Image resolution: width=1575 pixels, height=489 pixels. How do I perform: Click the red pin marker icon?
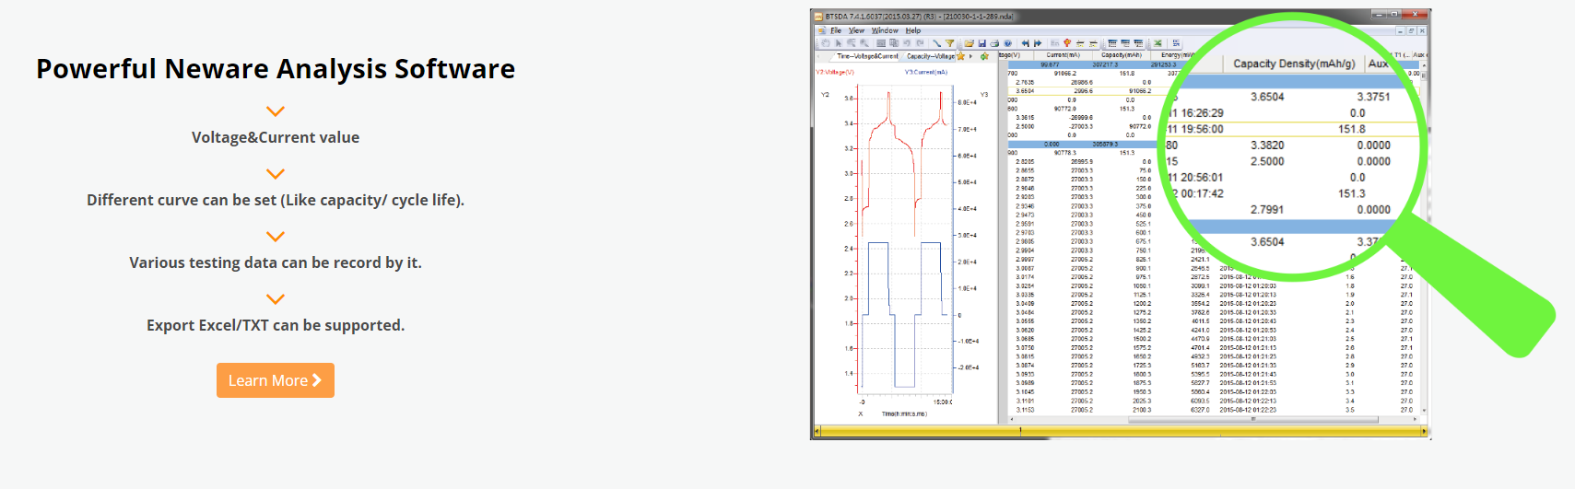(1067, 43)
